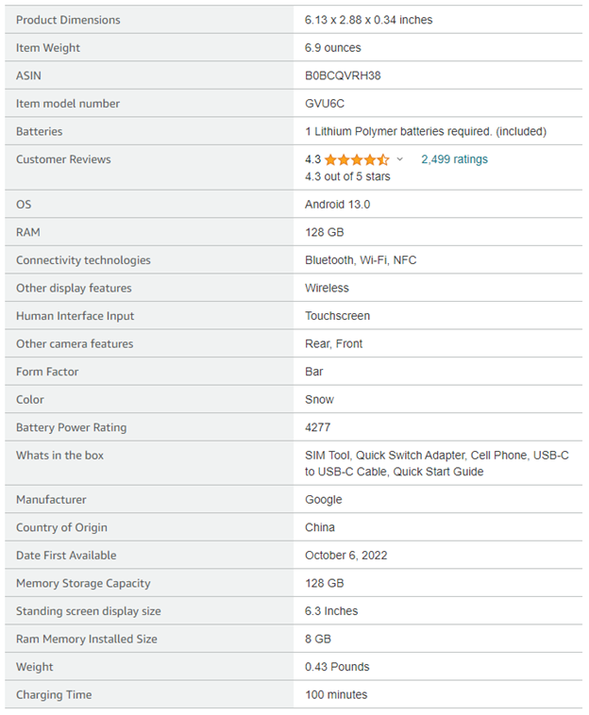
Task: Click the Connectivity technologies label
Action: click(83, 260)
